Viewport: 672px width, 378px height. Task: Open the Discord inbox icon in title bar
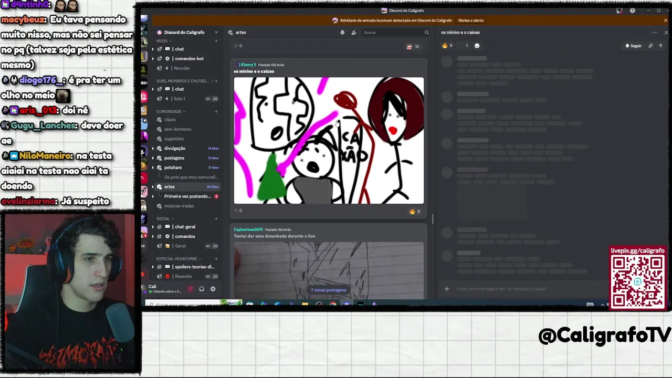[x=619, y=10]
